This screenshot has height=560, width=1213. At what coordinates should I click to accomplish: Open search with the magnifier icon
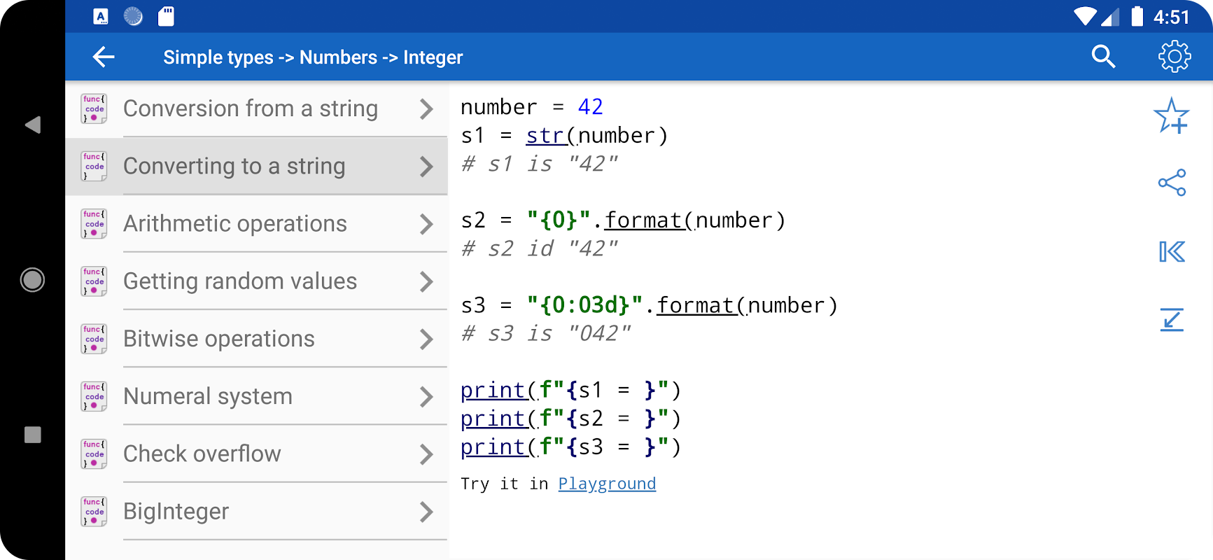[1103, 57]
